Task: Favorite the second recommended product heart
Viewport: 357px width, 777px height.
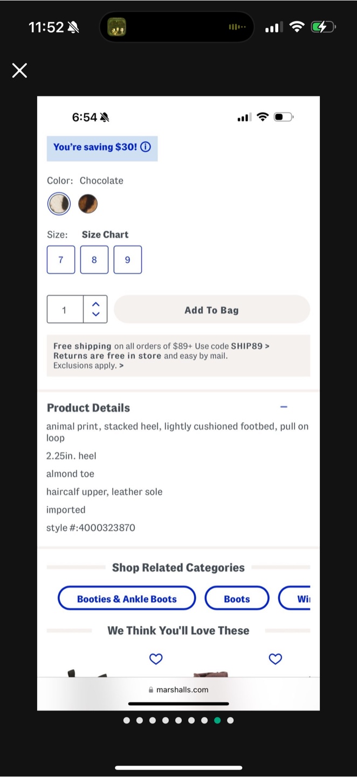Action: [x=276, y=659]
